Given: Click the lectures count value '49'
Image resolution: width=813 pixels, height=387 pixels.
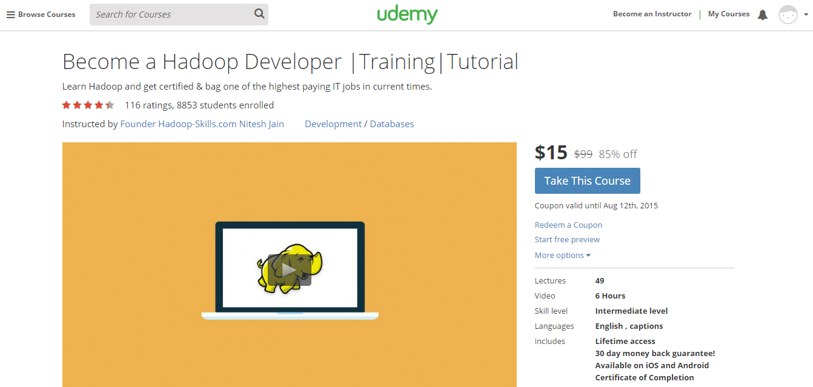Looking at the screenshot, I should (x=600, y=280).
